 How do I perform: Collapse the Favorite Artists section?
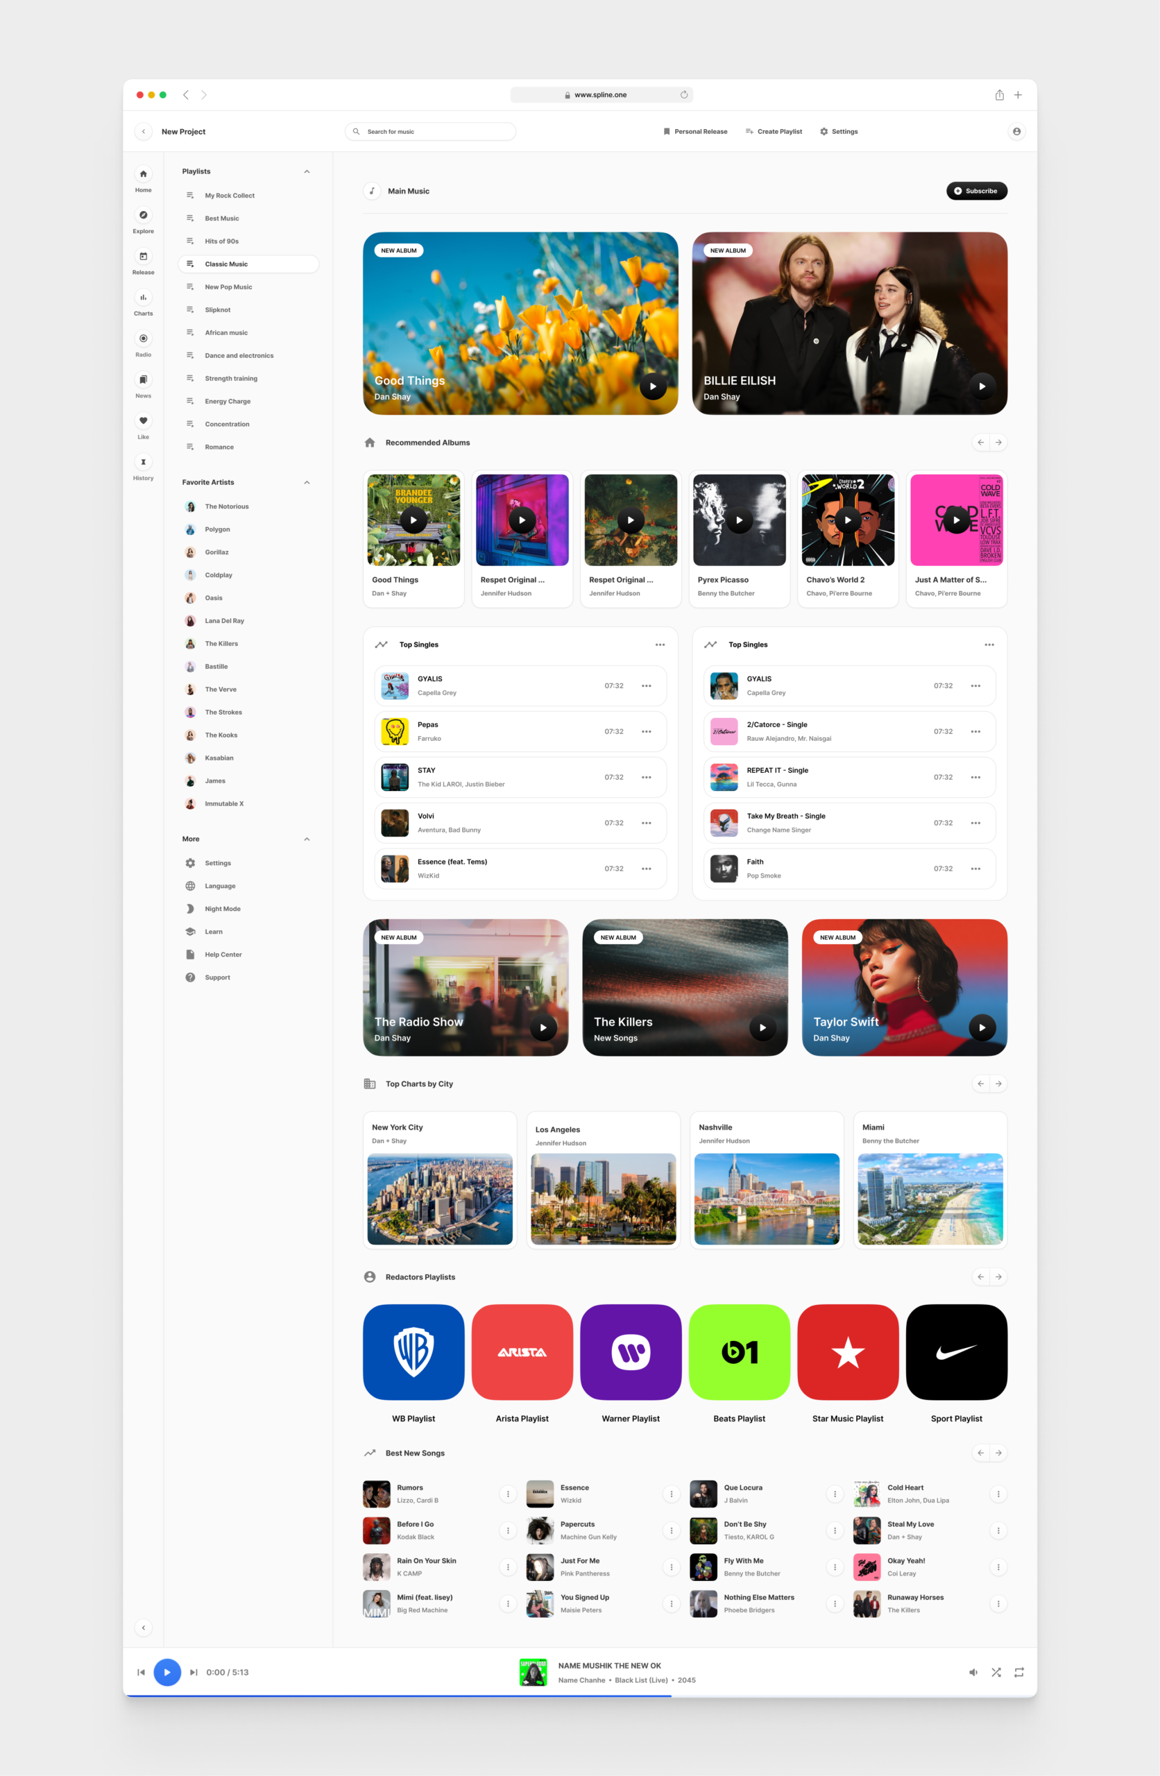coord(307,482)
